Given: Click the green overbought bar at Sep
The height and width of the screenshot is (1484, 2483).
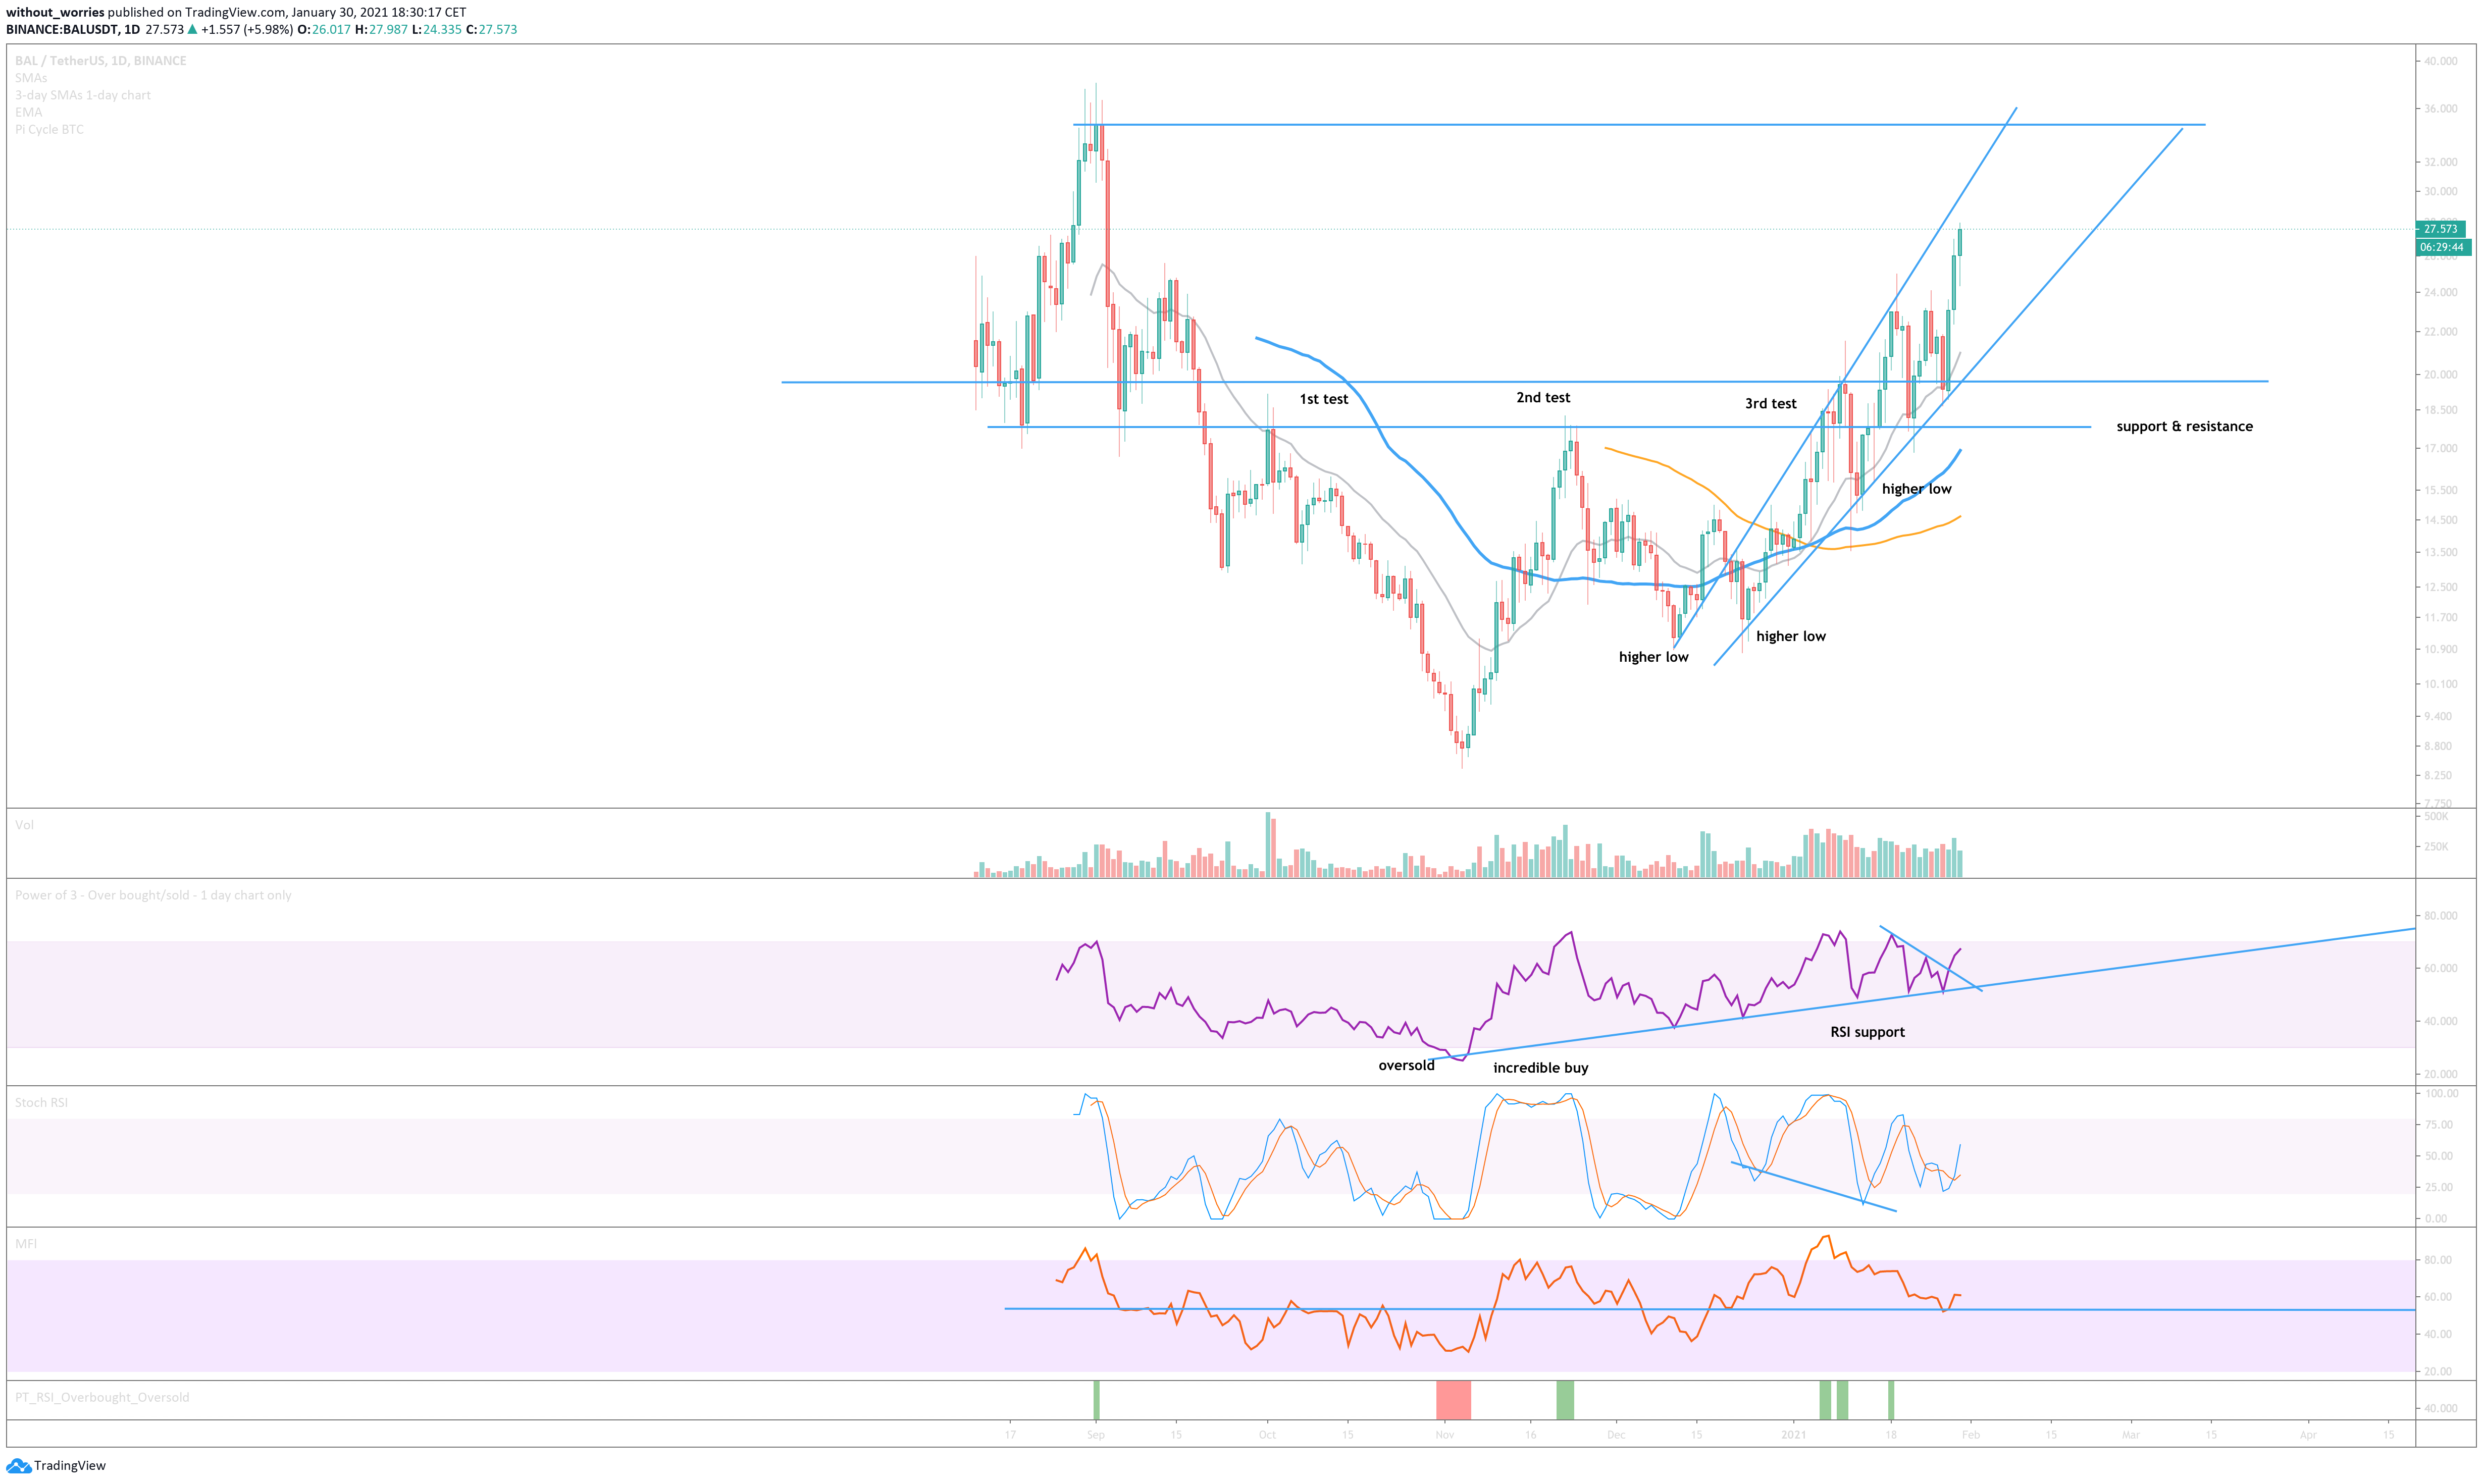Looking at the screenshot, I should [x=1096, y=1400].
